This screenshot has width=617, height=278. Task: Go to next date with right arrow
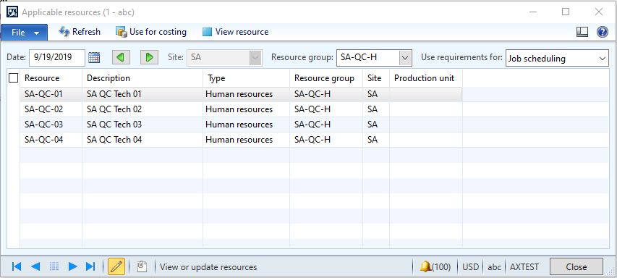click(149, 57)
